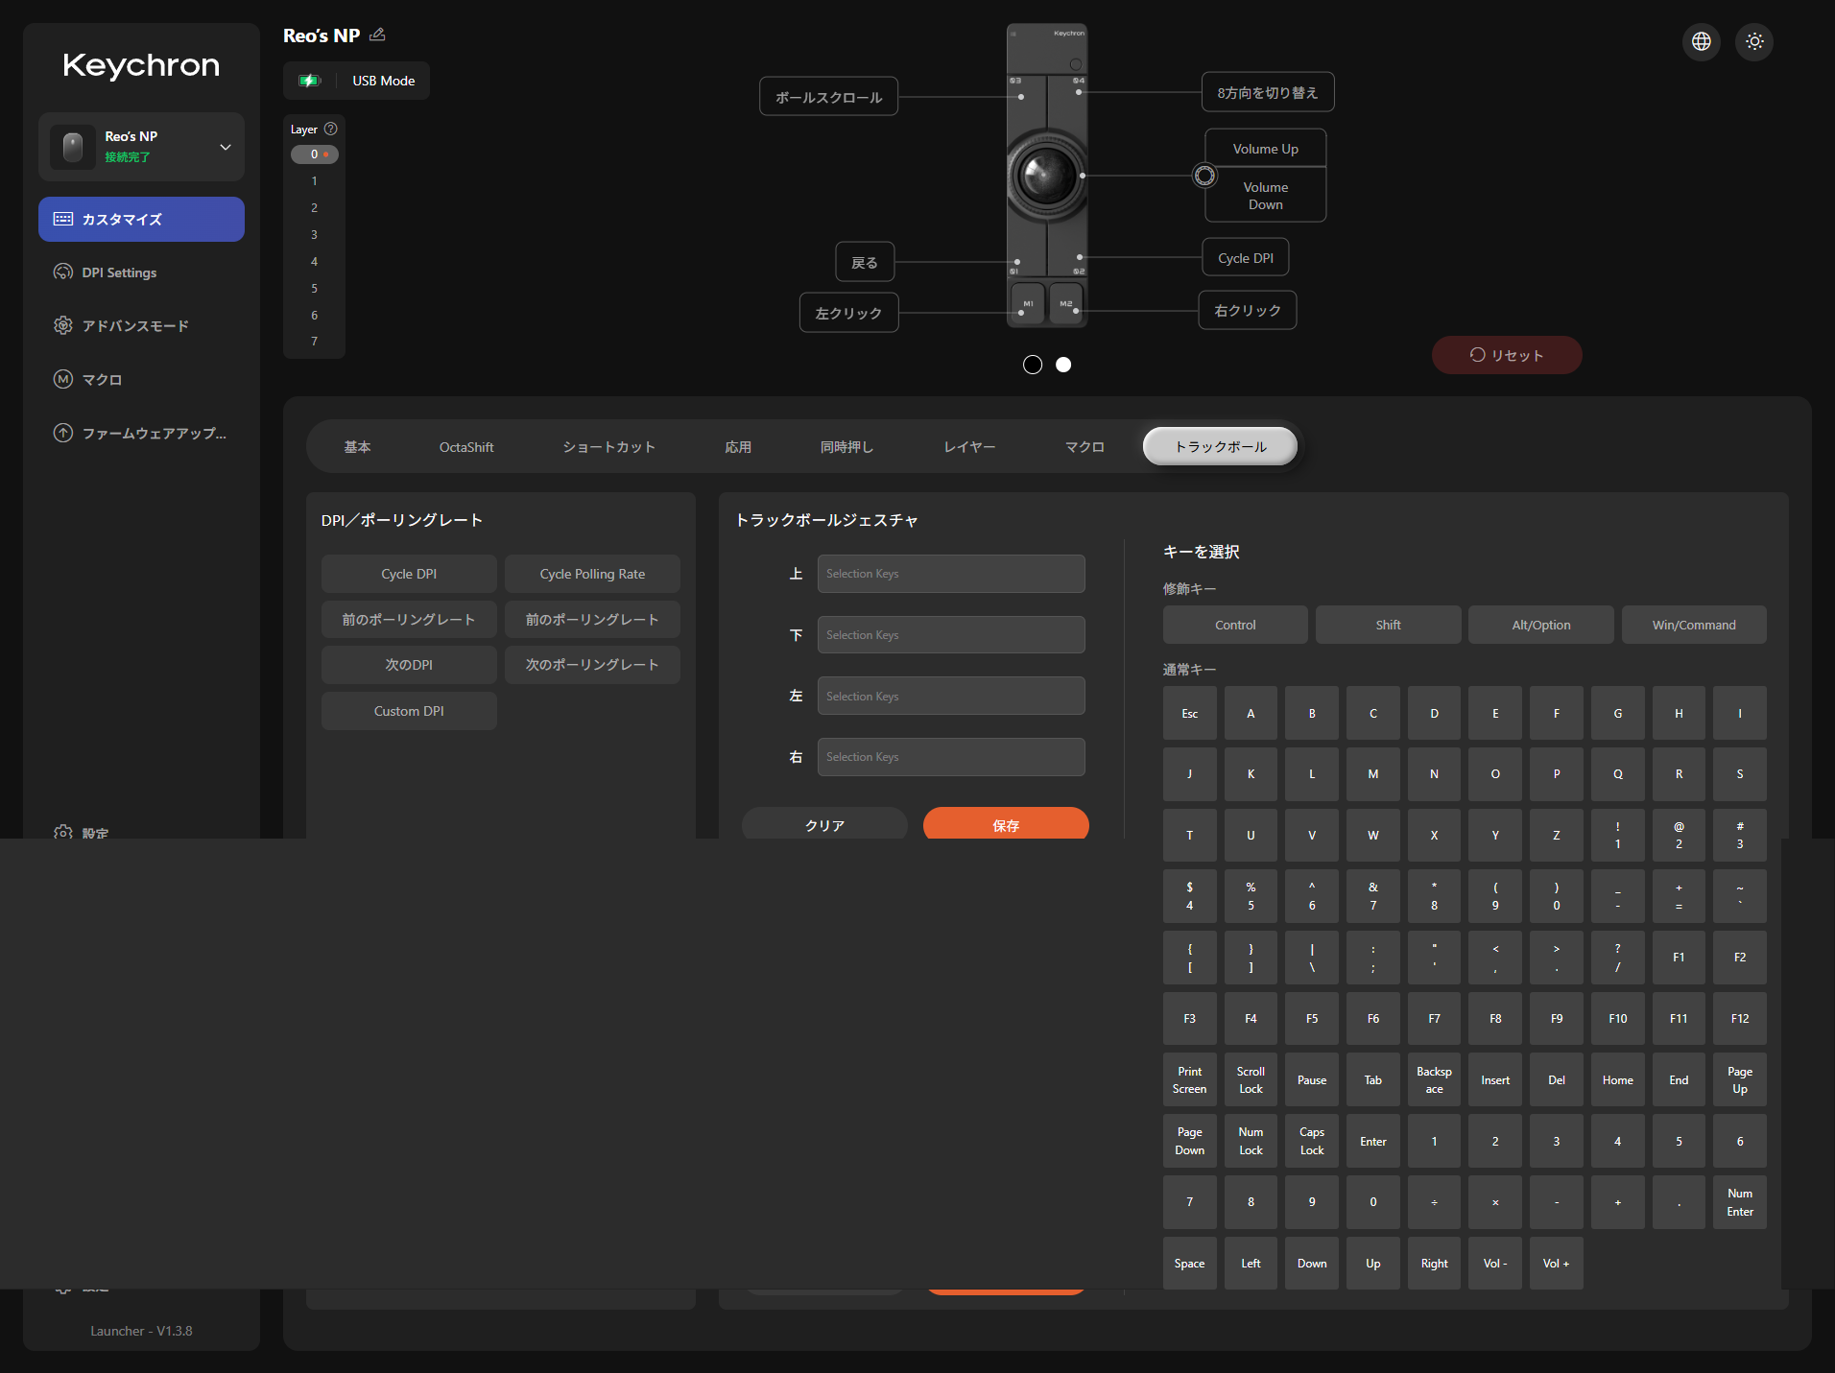Click the Launcher - V1.3.8 version text
This screenshot has height=1373, width=1835.
click(141, 1331)
